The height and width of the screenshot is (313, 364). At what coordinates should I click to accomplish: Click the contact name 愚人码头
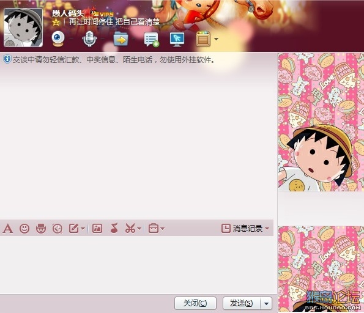point(67,13)
